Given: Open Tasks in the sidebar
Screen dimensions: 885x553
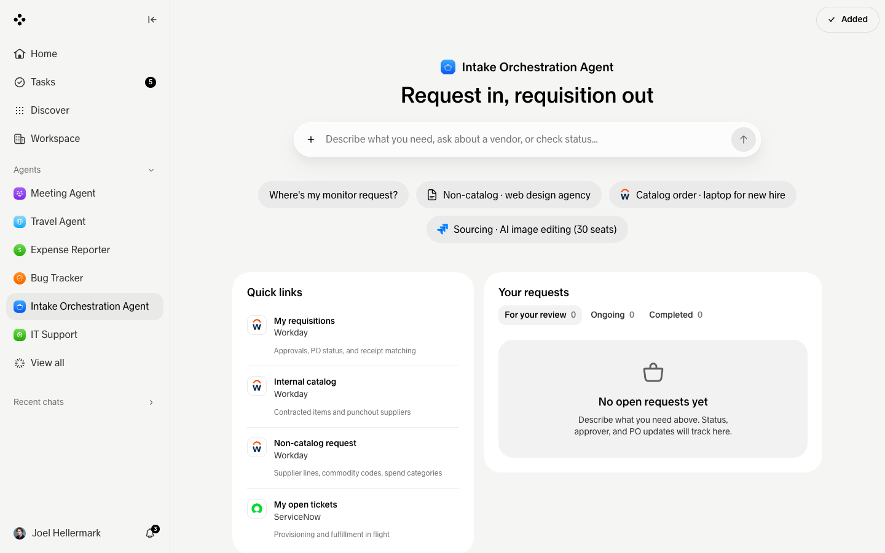Looking at the screenshot, I should (x=85, y=82).
